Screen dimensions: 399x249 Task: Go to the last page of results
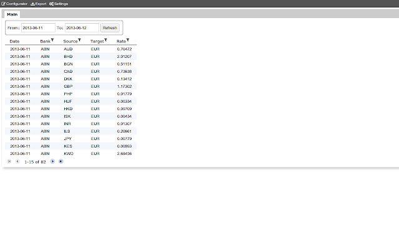click(61, 161)
